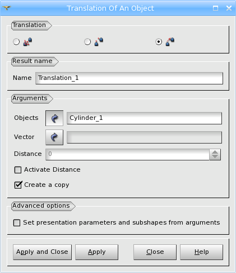
Task: Click the Objects selection arrow button
Action: tap(54, 118)
